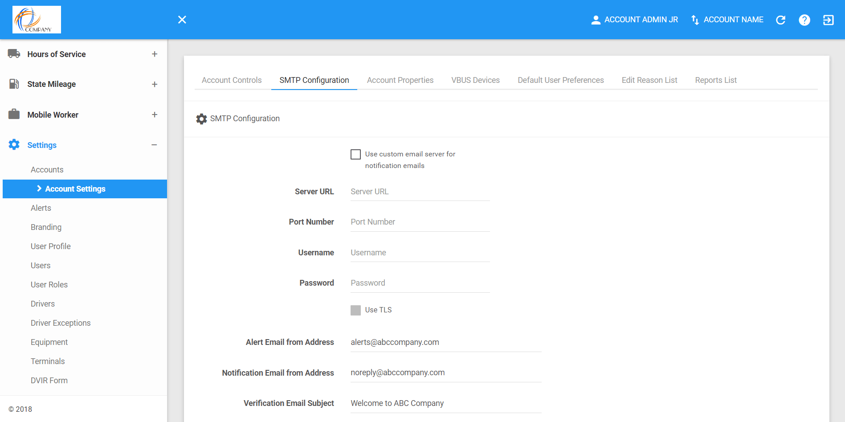Open Equipment in the sidebar
Image resolution: width=845 pixels, height=422 pixels.
pos(49,342)
